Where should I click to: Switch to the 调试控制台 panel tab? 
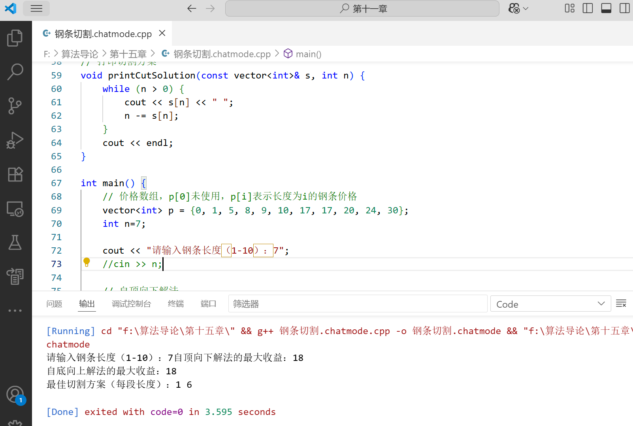click(x=131, y=304)
